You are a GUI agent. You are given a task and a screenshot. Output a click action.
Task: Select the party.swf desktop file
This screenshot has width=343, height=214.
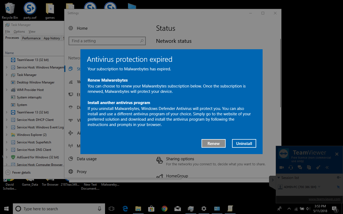tap(30, 11)
